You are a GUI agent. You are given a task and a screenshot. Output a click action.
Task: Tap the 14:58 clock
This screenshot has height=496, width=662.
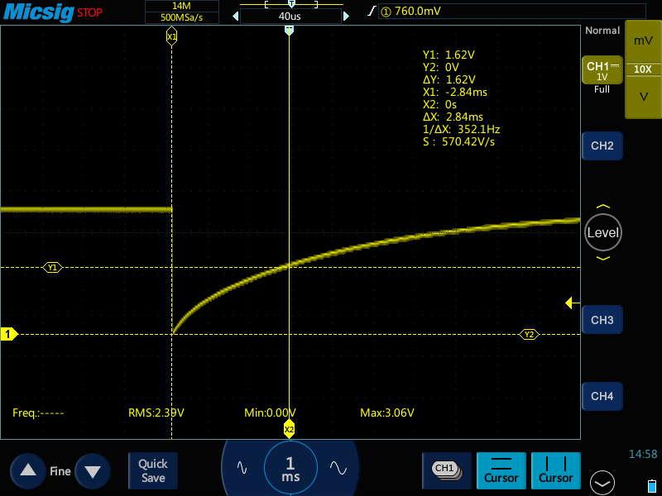[643, 454]
